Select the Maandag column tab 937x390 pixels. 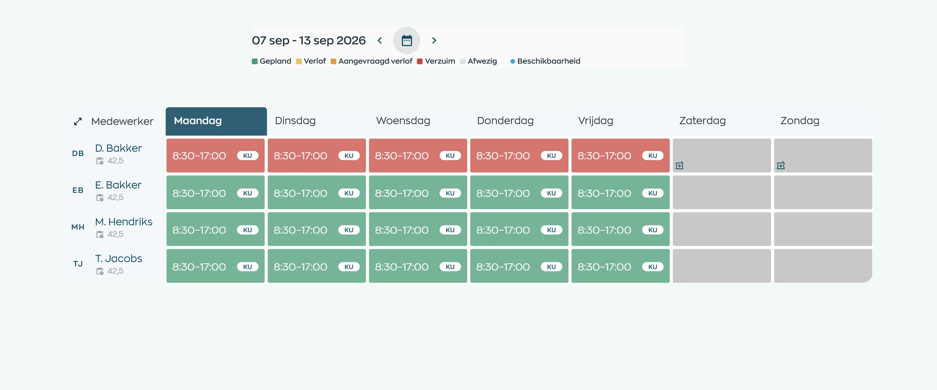[x=216, y=121]
